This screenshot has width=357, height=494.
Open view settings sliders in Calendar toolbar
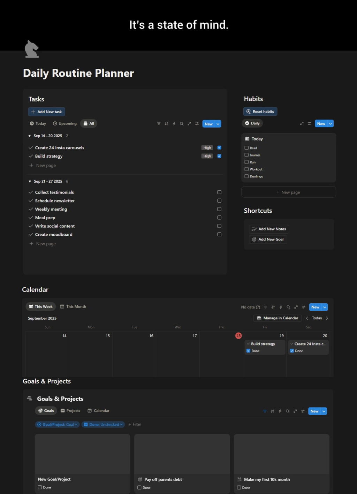[x=303, y=307]
